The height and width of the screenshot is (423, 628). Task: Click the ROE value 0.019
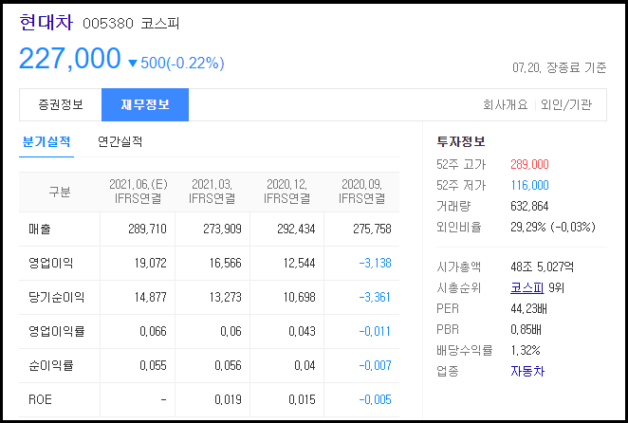[228, 399]
